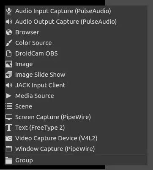Click the globe icon next to Browser

point(9,32)
